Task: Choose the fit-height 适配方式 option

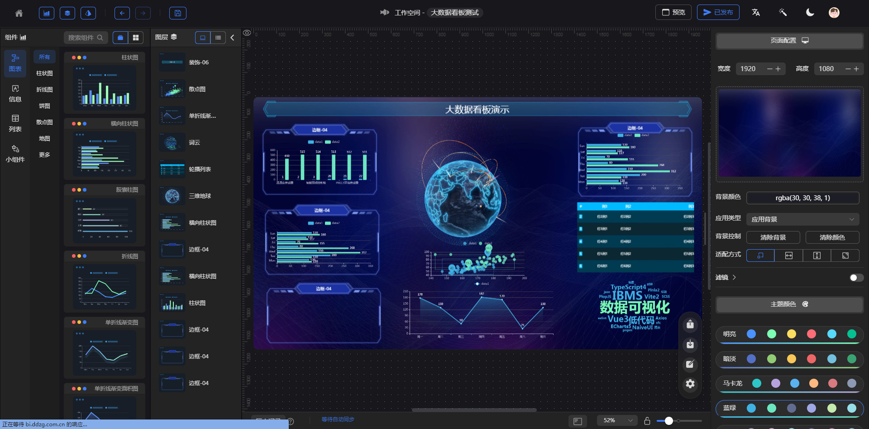Action: click(816, 255)
